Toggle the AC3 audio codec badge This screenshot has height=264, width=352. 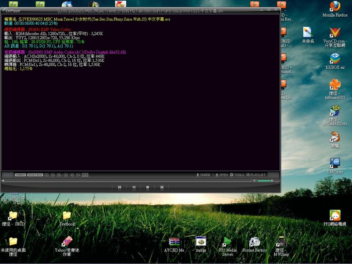[31, 175]
